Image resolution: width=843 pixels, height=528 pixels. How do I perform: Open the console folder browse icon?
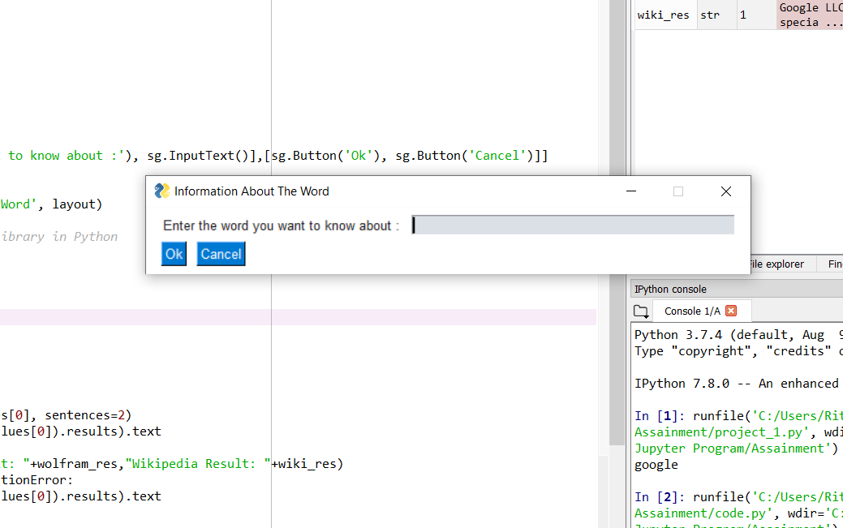point(641,311)
